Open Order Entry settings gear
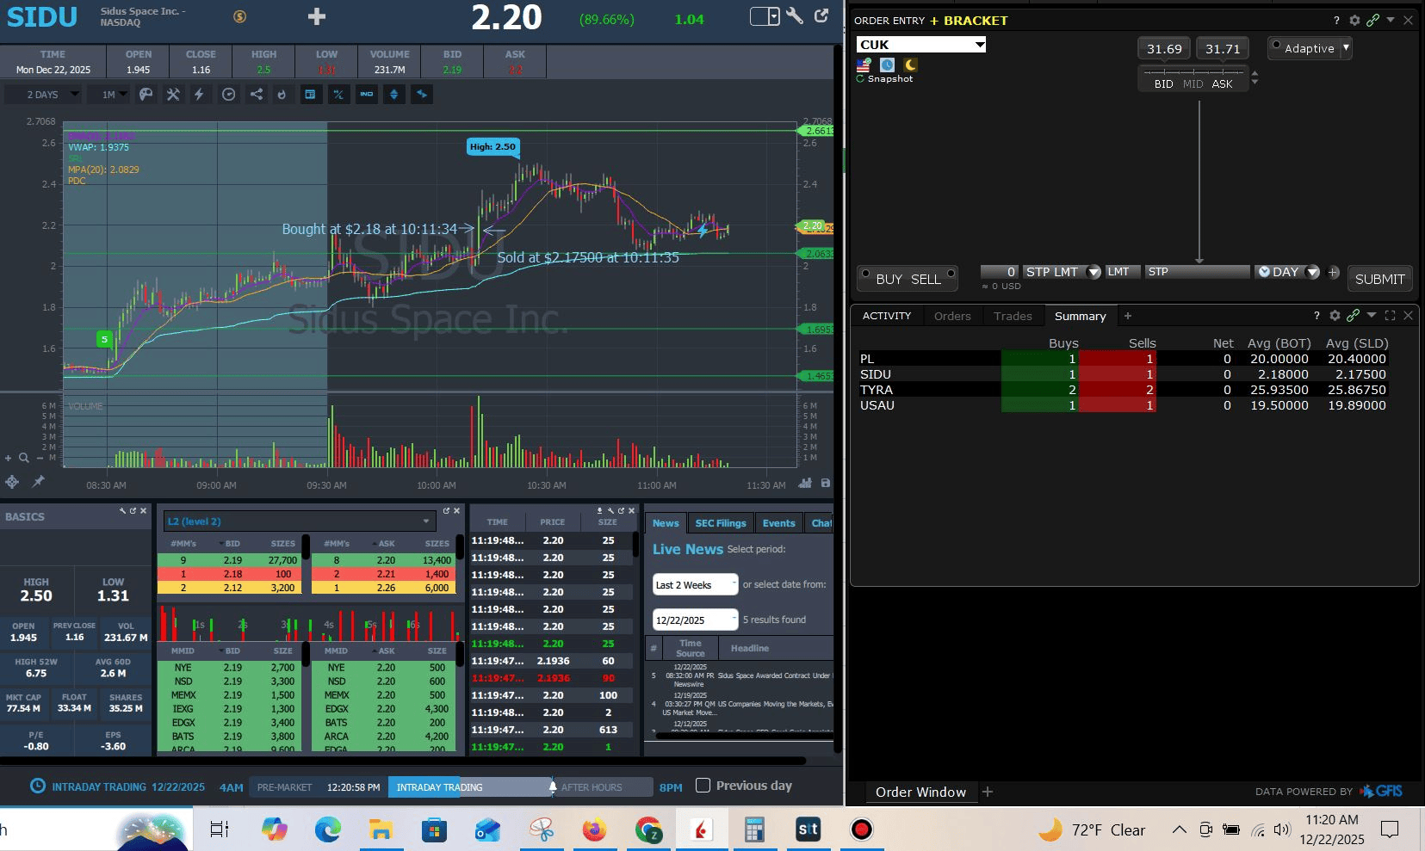This screenshot has width=1425, height=851. 1354,20
